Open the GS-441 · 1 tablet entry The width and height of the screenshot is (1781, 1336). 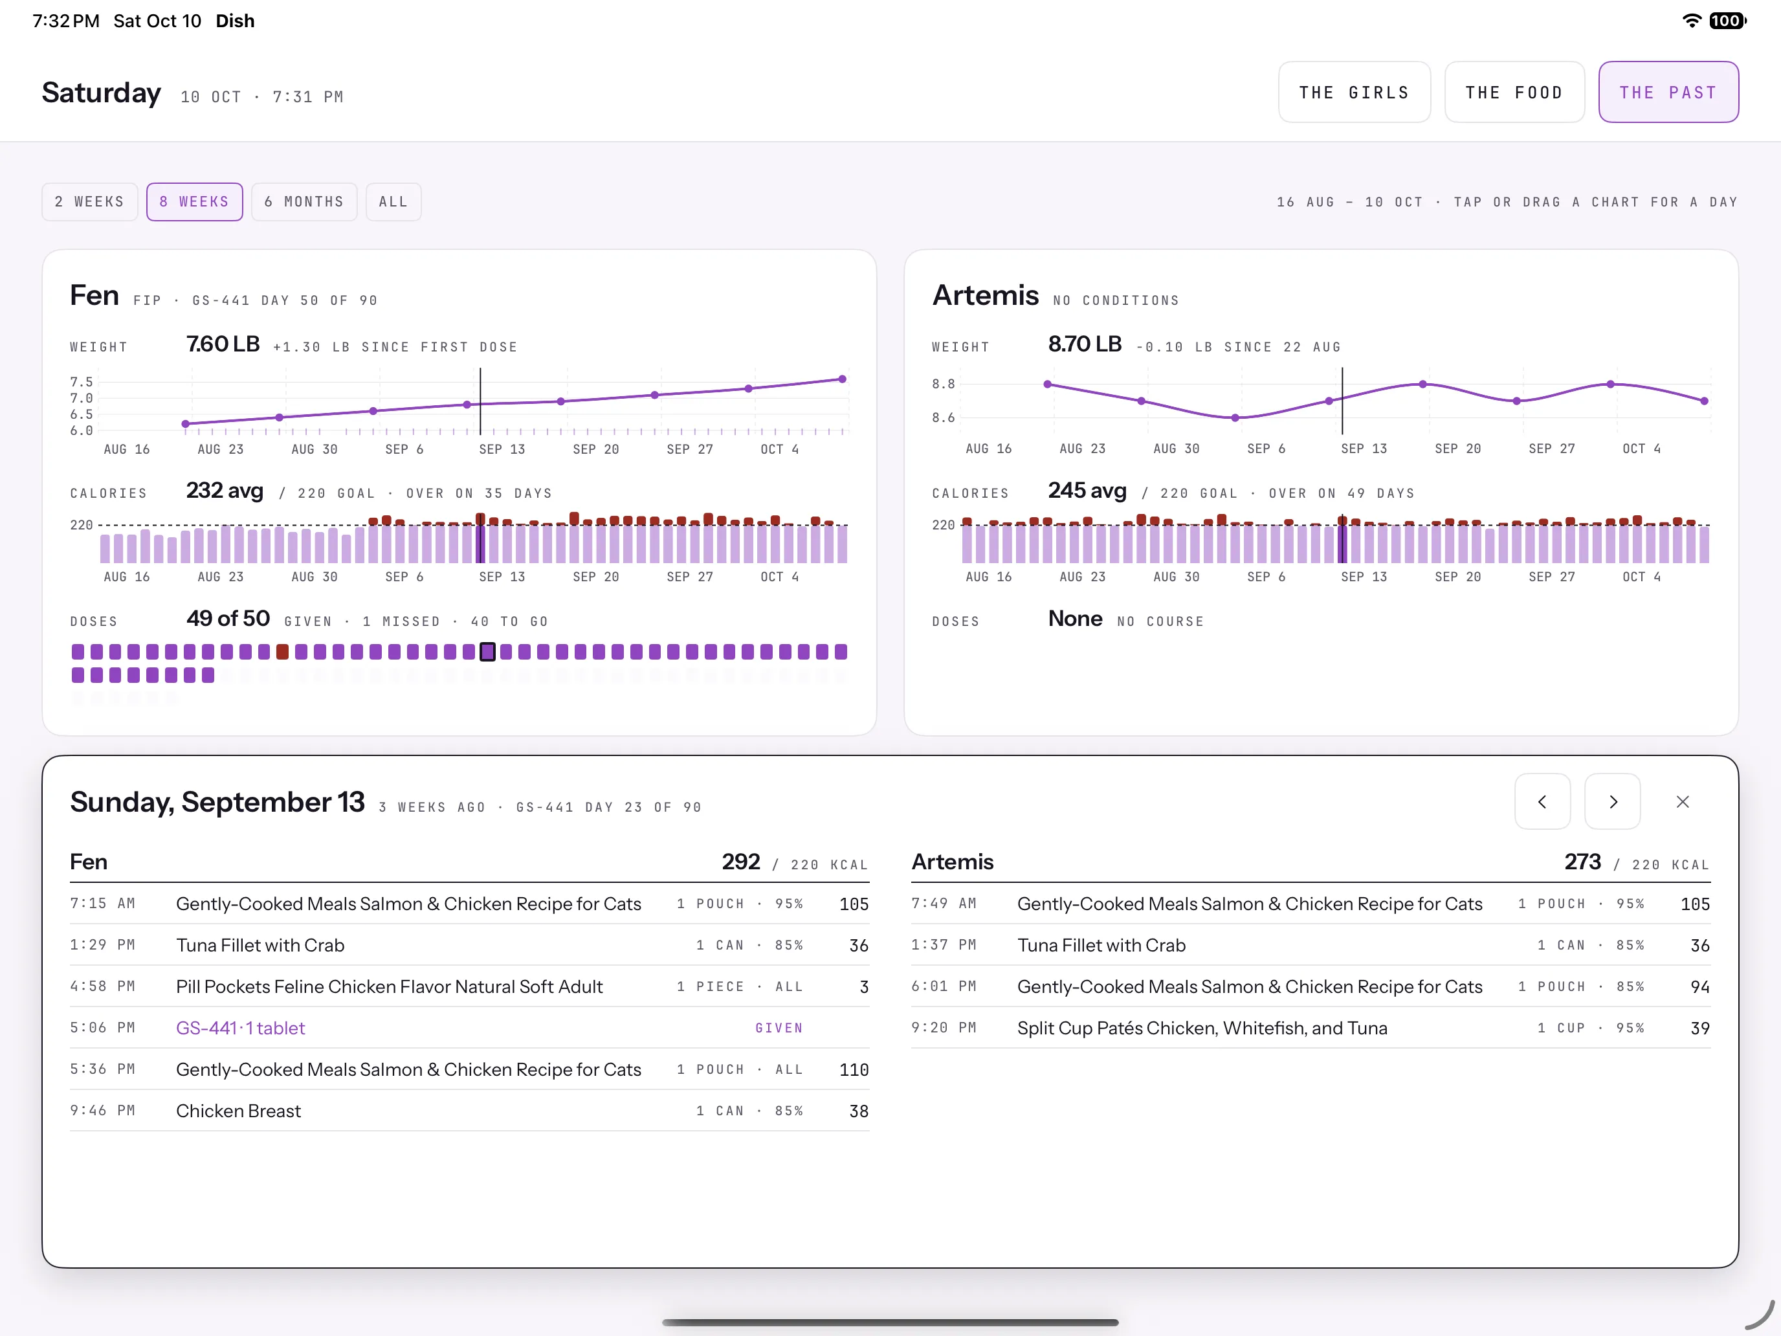coord(240,1028)
